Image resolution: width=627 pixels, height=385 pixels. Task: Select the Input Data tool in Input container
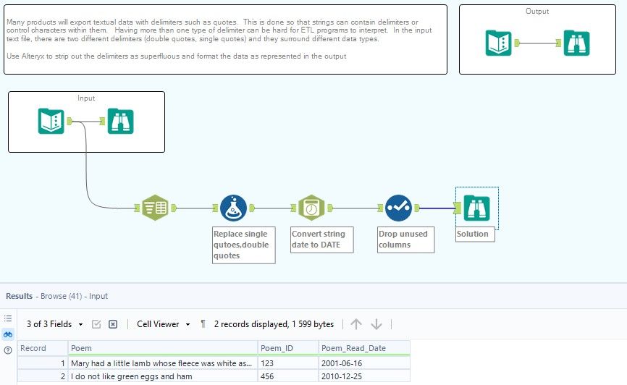51,121
